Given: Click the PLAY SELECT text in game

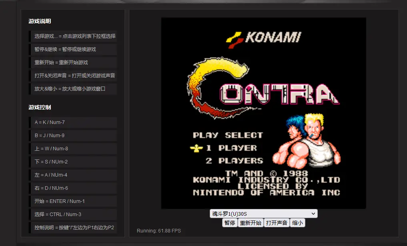Looking at the screenshot, I should click(228, 135).
